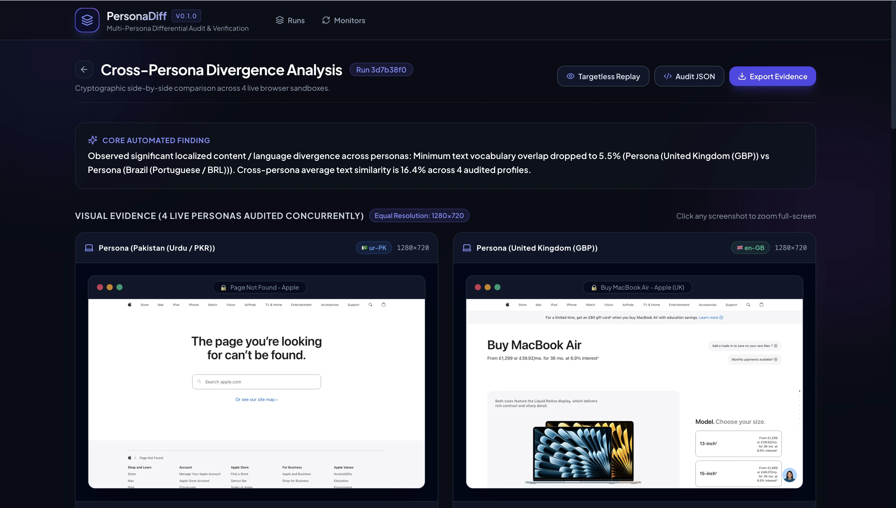Click the lock icon in Buy MacBook Air title

(594, 288)
